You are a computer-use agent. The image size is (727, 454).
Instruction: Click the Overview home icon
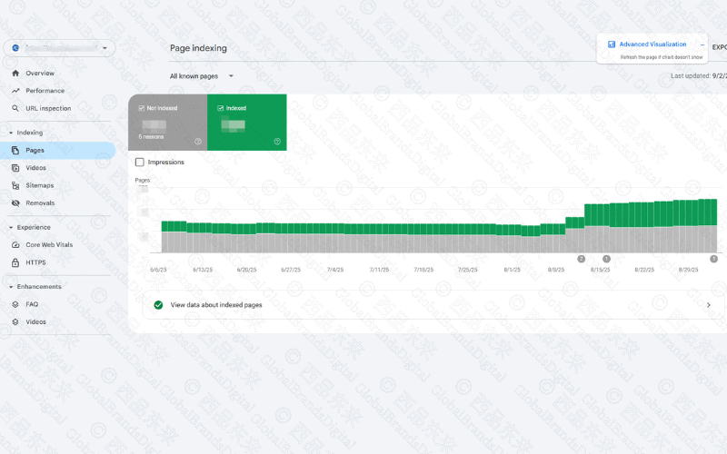pos(15,74)
